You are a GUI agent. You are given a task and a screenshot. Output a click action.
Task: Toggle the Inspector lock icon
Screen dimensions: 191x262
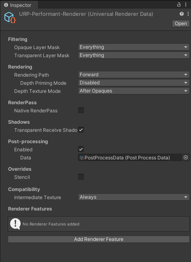pos(179,4)
